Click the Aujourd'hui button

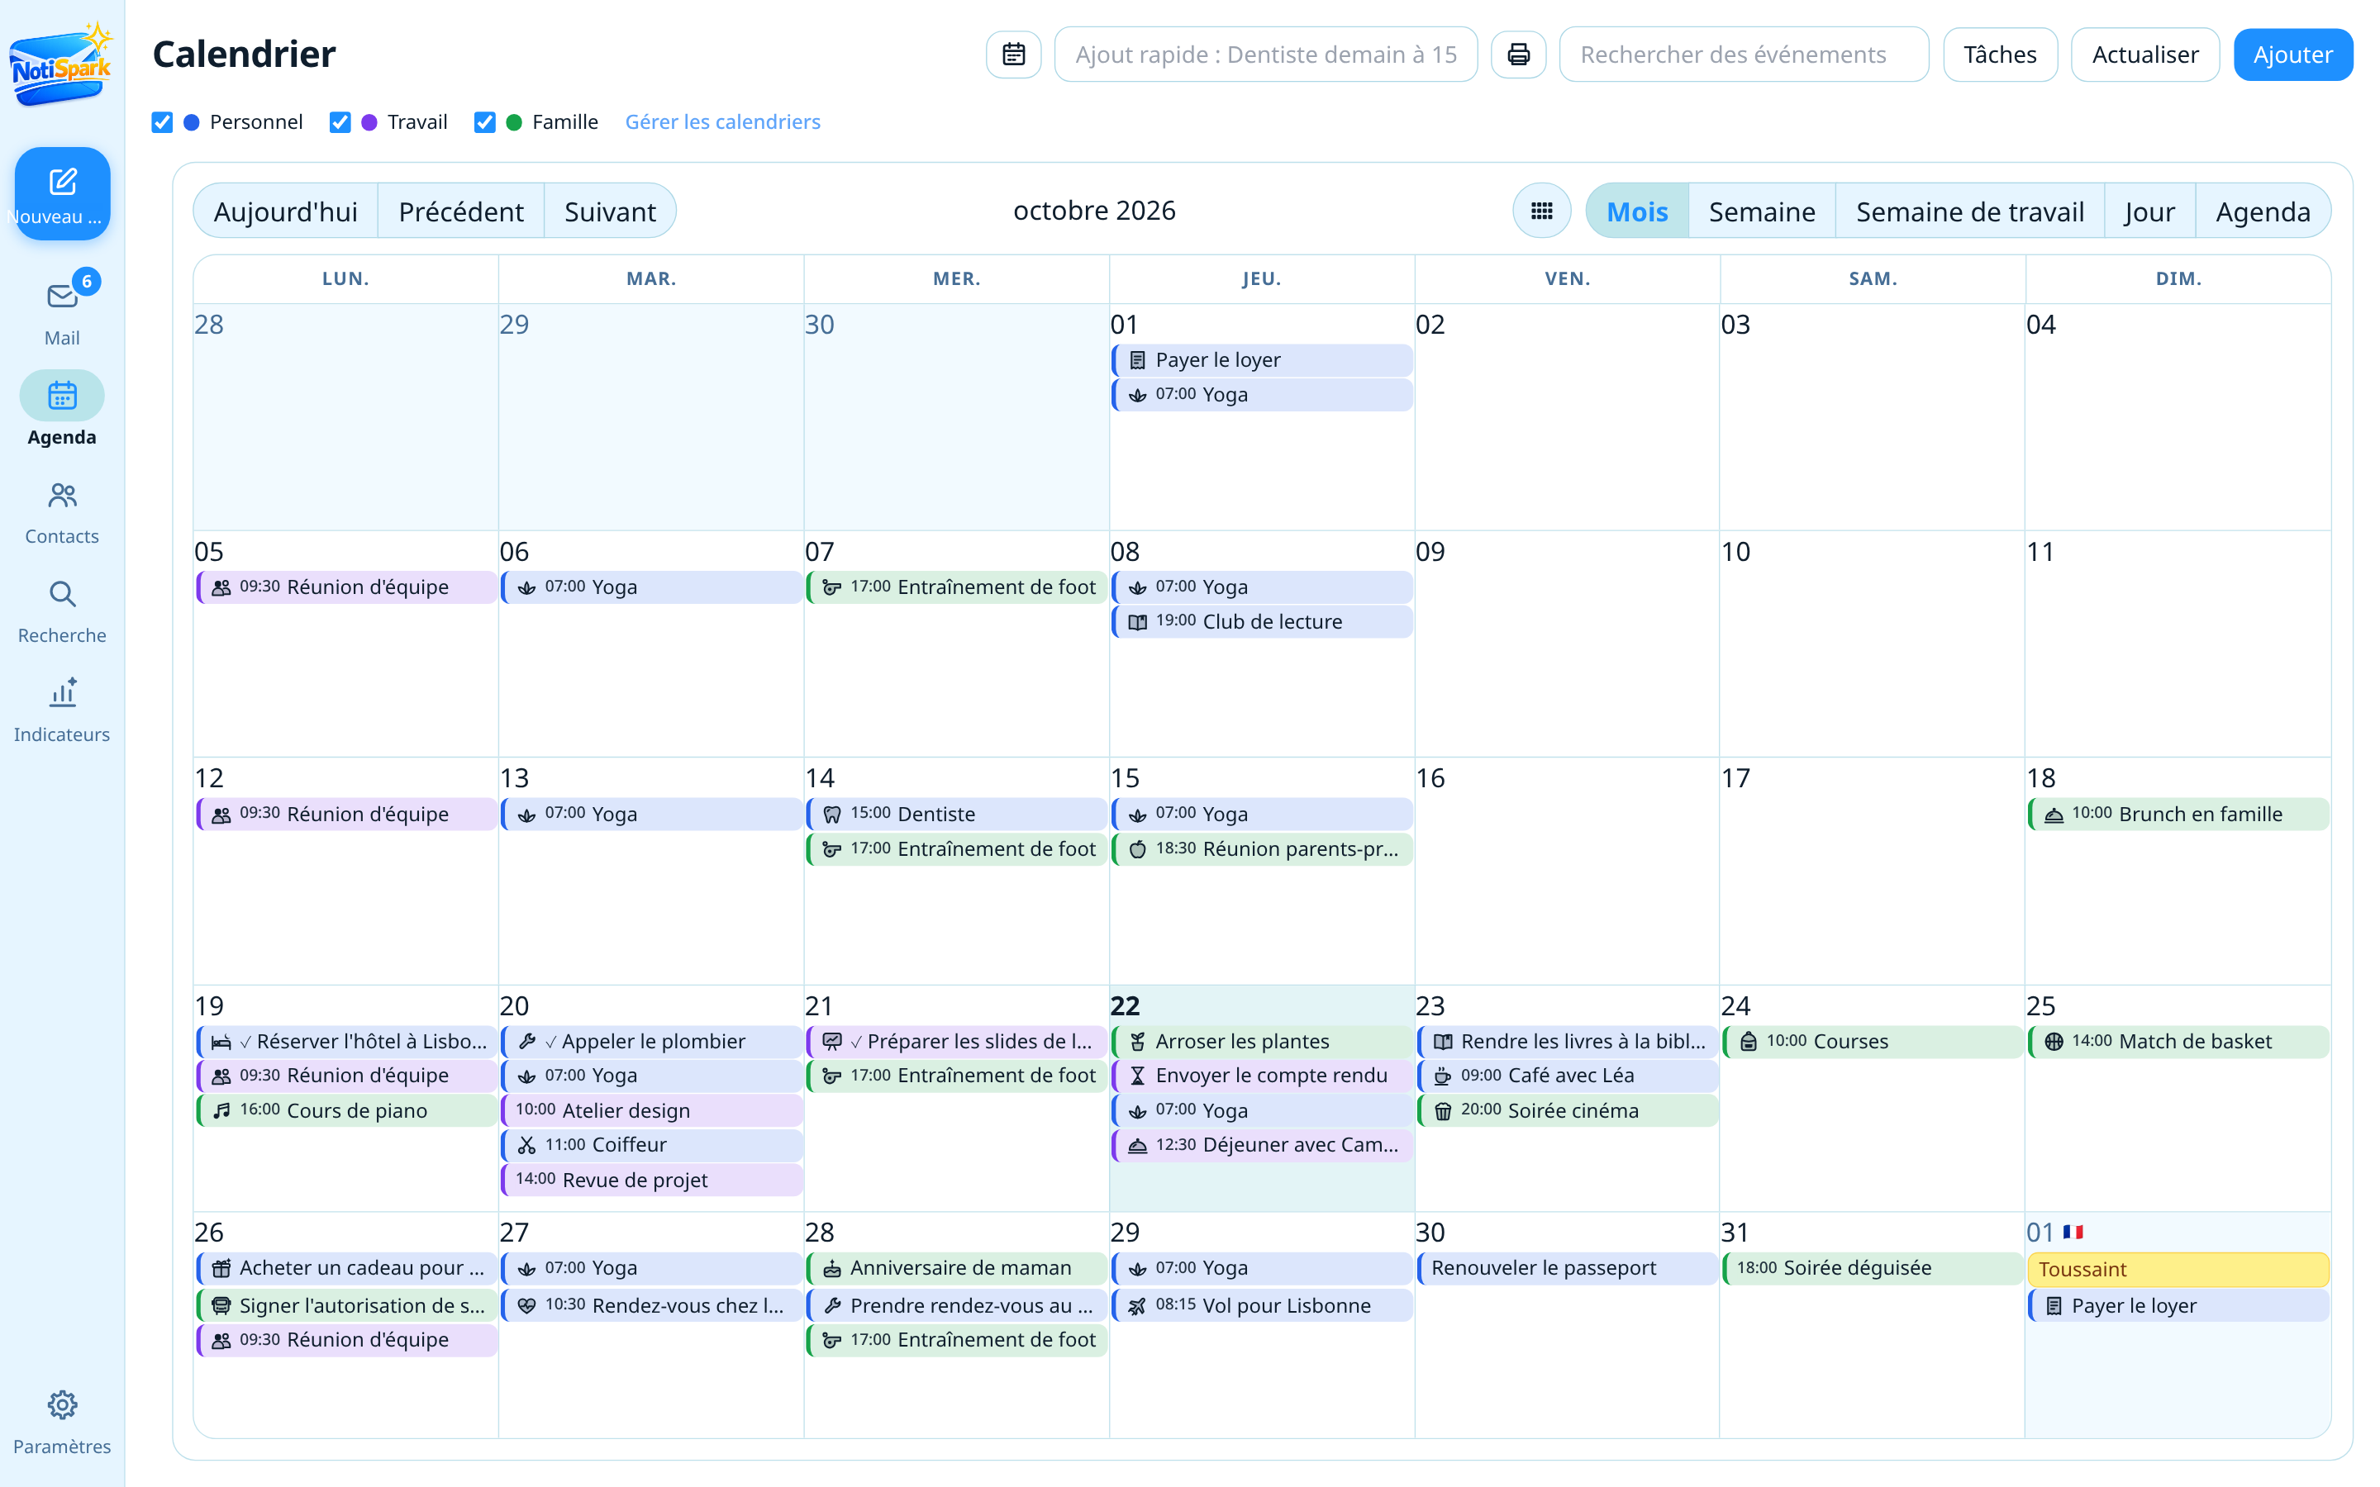(x=285, y=211)
